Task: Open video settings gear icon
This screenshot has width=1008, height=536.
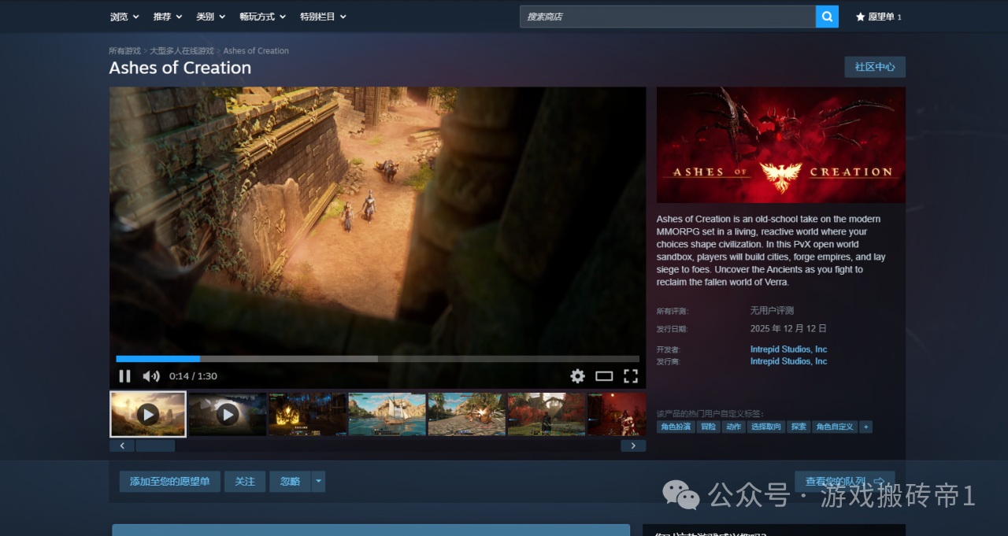Action: point(577,376)
